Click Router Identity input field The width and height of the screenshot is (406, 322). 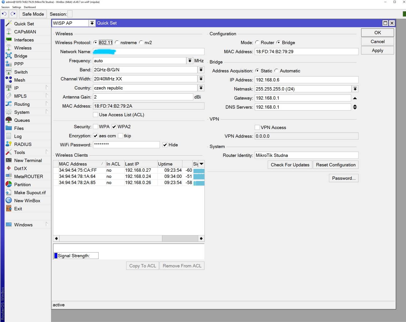coord(307,155)
